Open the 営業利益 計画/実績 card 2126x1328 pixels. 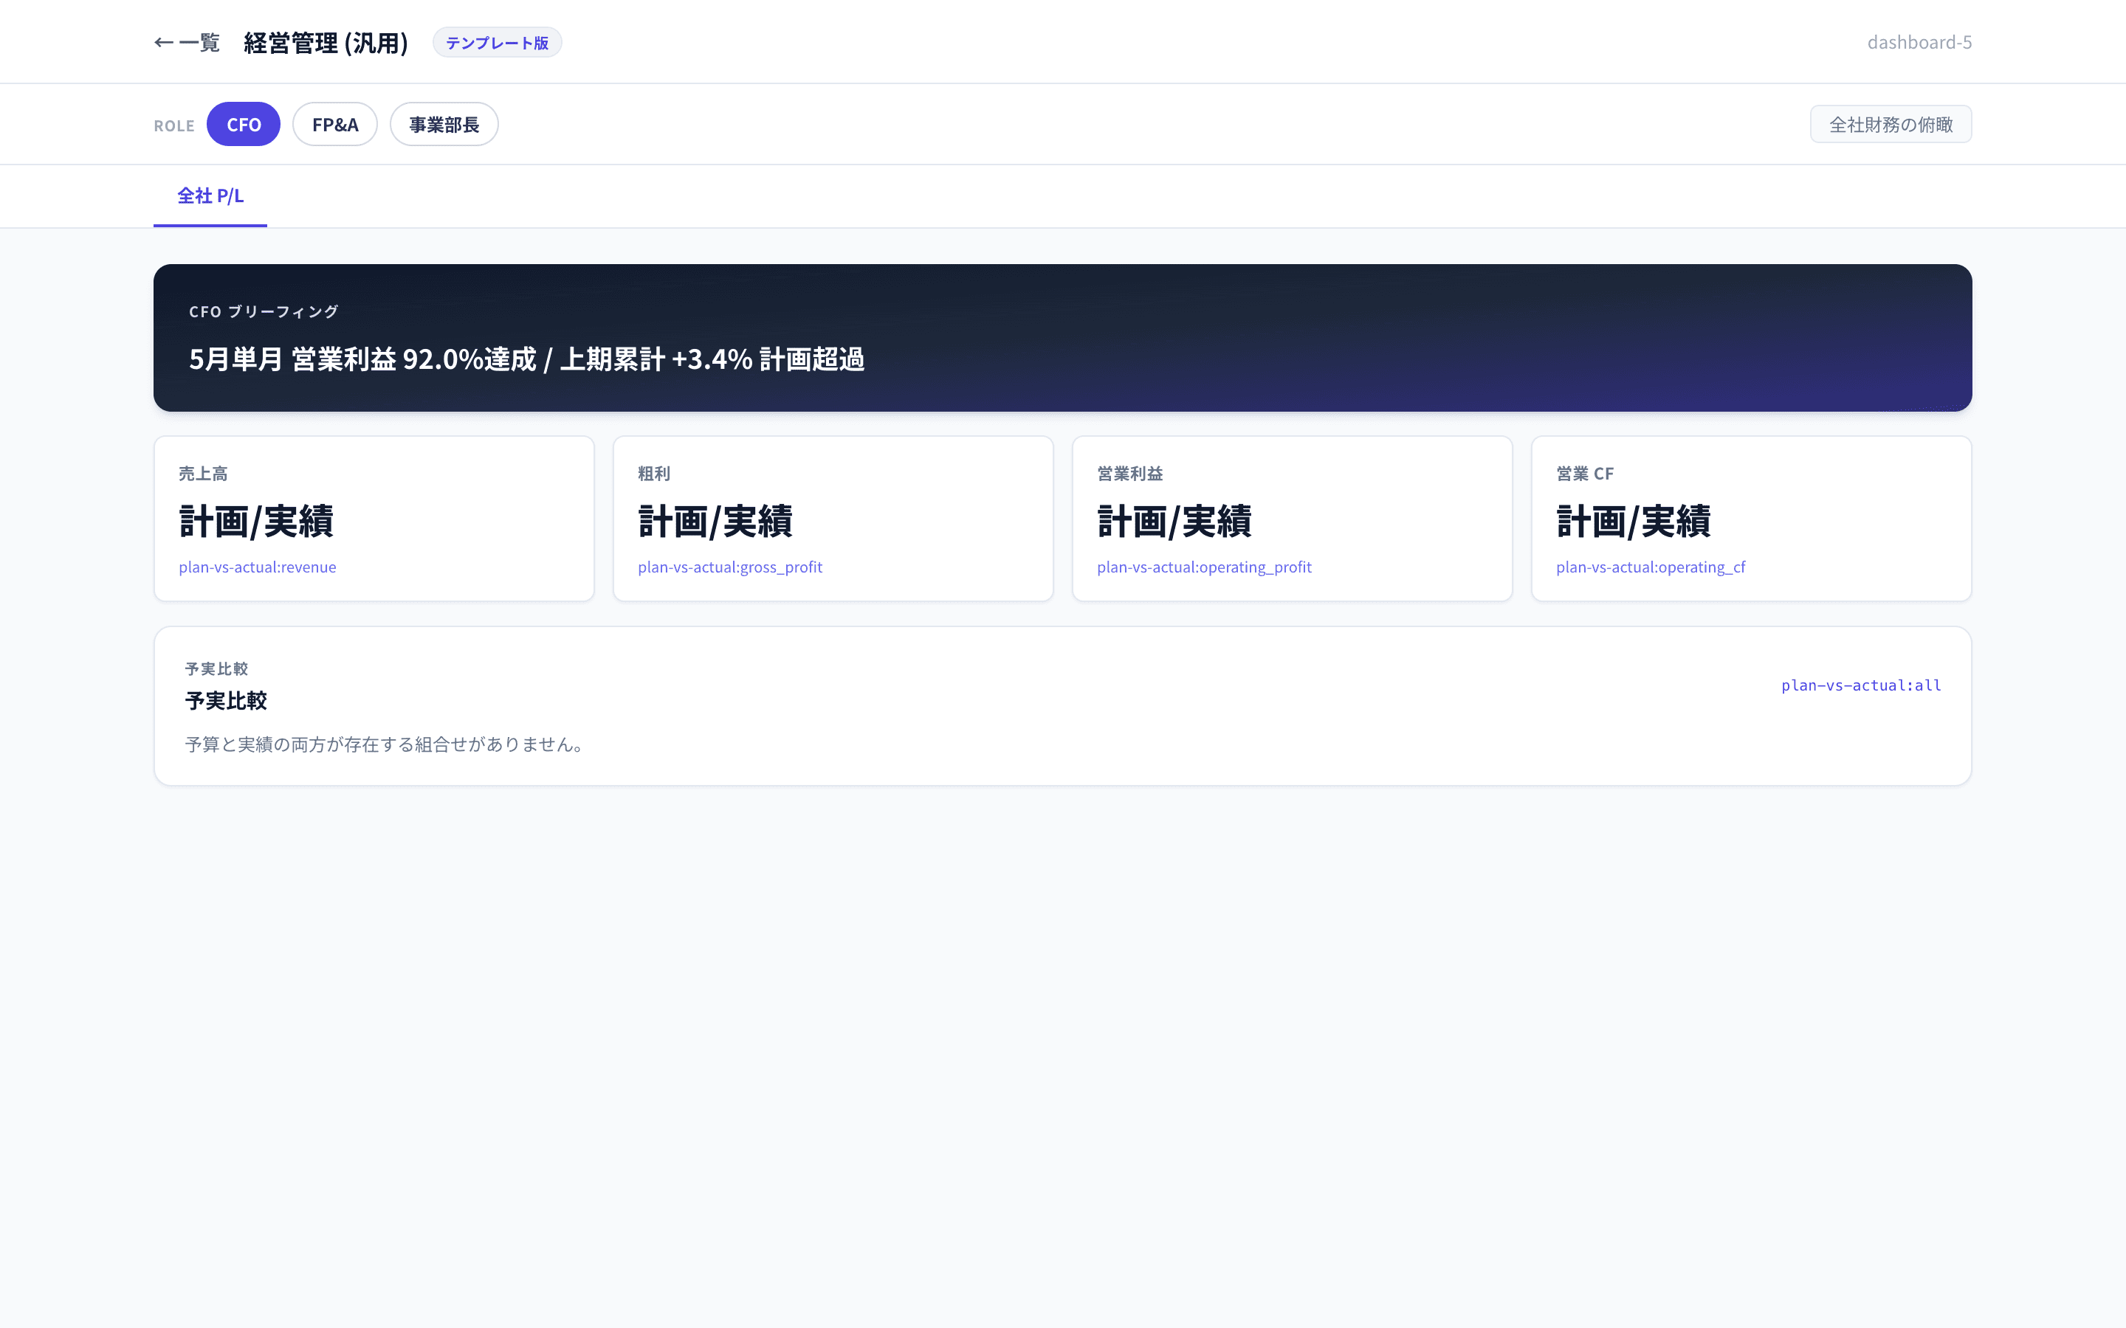point(1293,519)
